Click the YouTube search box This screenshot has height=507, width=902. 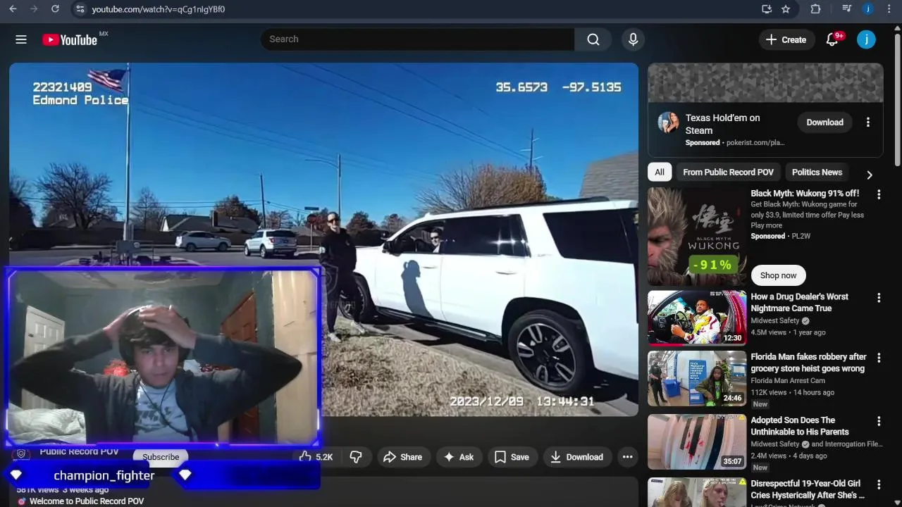(417, 39)
